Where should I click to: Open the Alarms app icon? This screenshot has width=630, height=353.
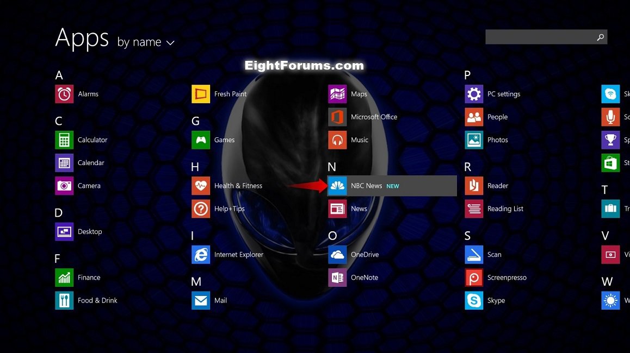pos(64,94)
